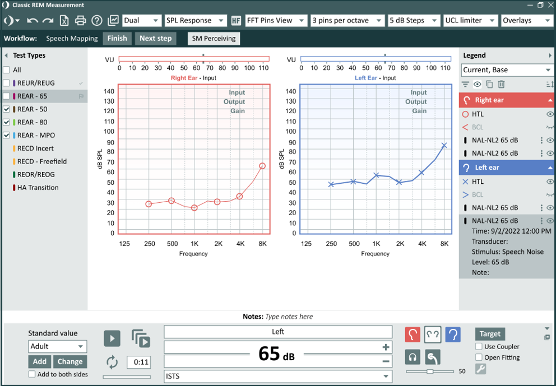Click the trash delete icon in Legend

pyautogui.click(x=501, y=84)
